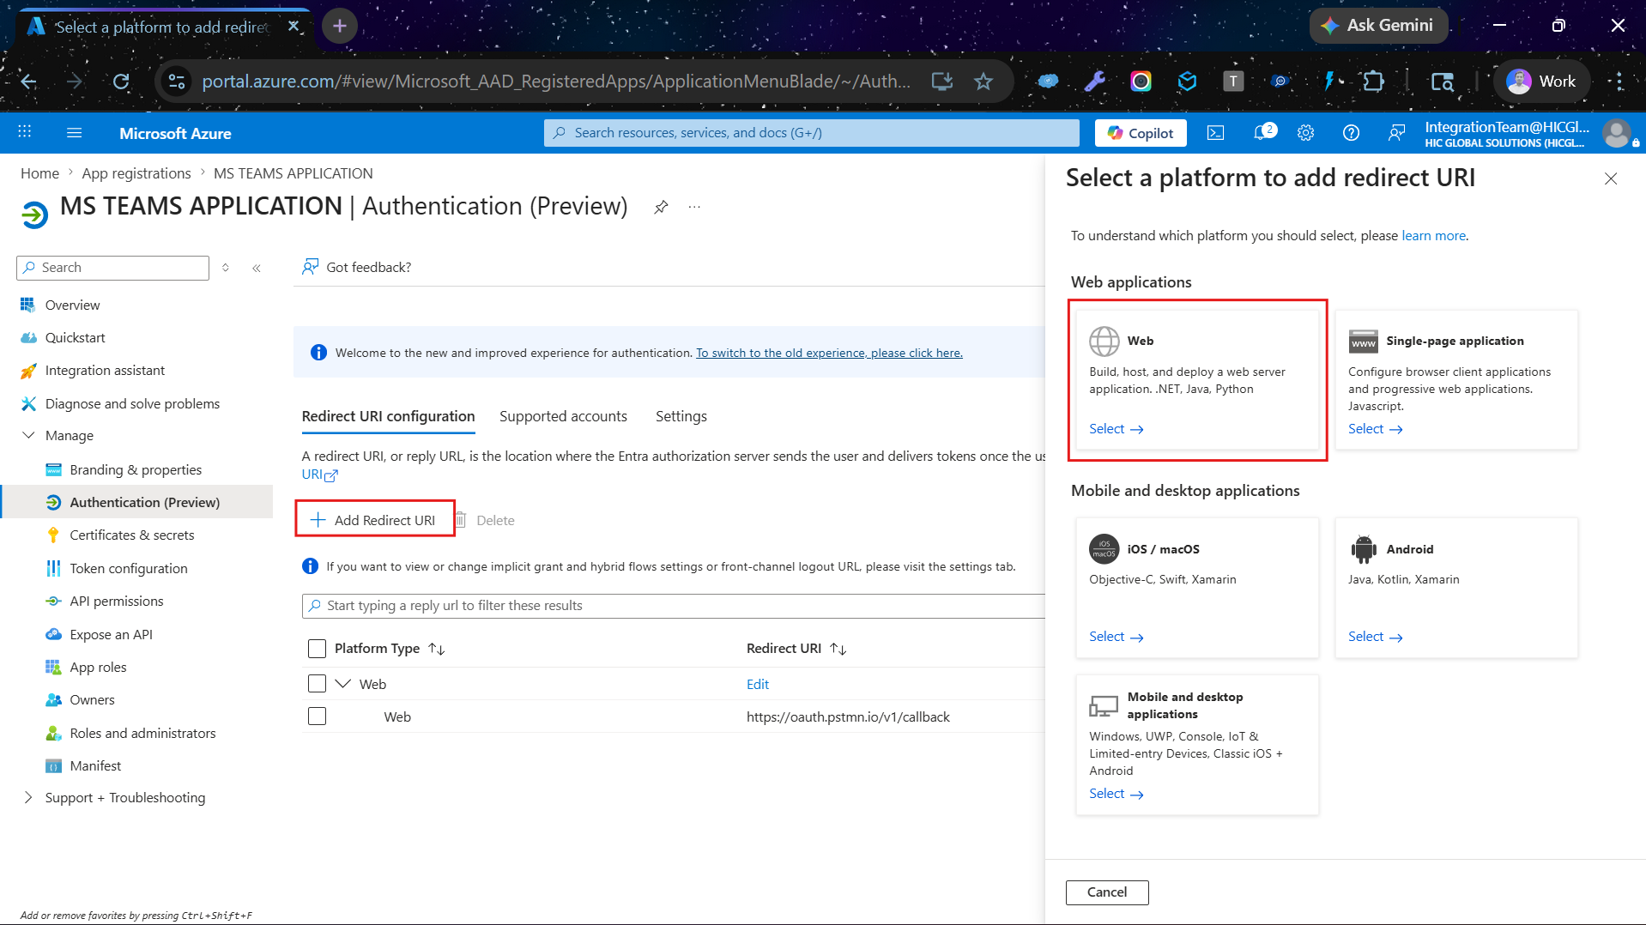1646x925 pixels.
Task: Click Cancel in platform panel
Action: 1106,892
